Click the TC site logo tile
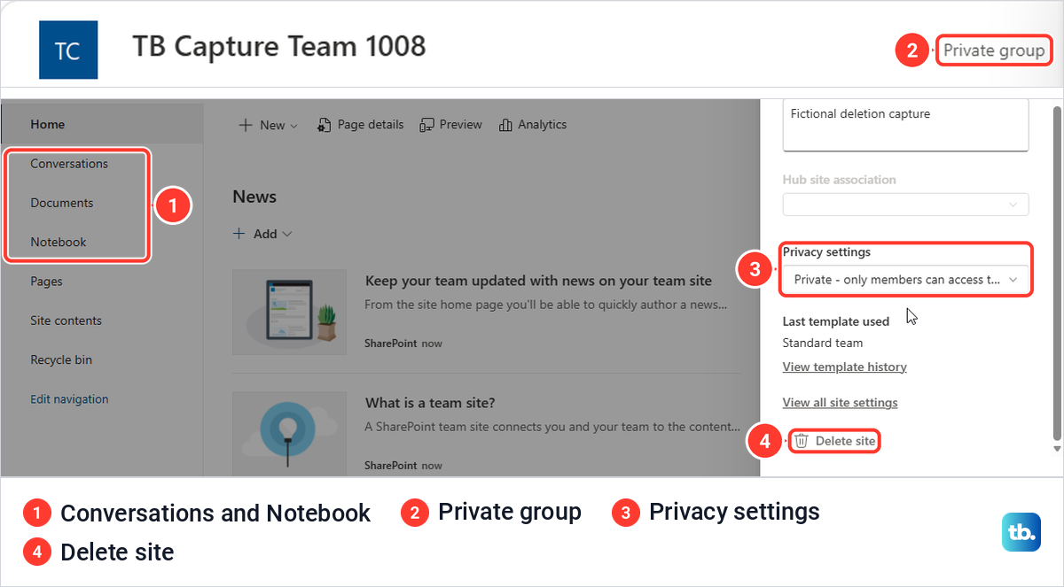This screenshot has height=587, width=1064. tap(68, 50)
